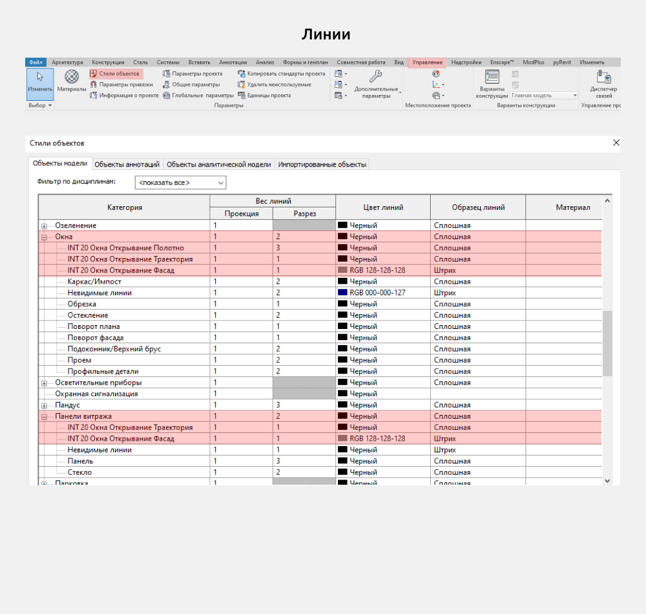The height and width of the screenshot is (614, 646).
Task: Open Параметры проекта
Action: (x=193, y=74)
